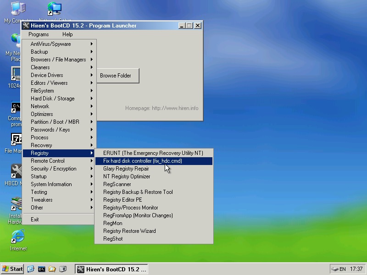Click the My Computer desktop icon
Viewport: 367px width, 275px height.
pyautogui.click(x=18, y=9)
